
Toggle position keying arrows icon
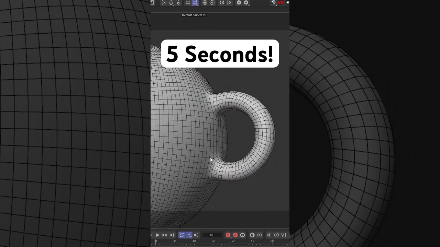[269, 235]
